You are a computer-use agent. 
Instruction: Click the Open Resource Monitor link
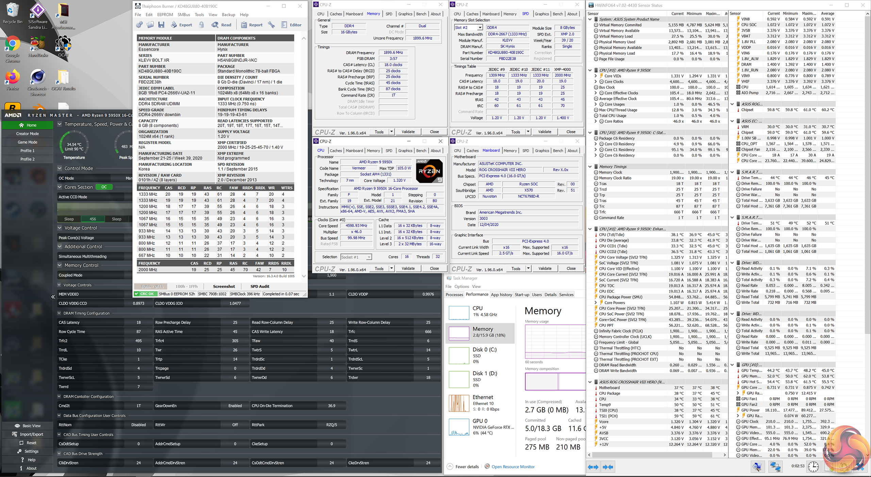pyautogui.click(x=513, y=466)
